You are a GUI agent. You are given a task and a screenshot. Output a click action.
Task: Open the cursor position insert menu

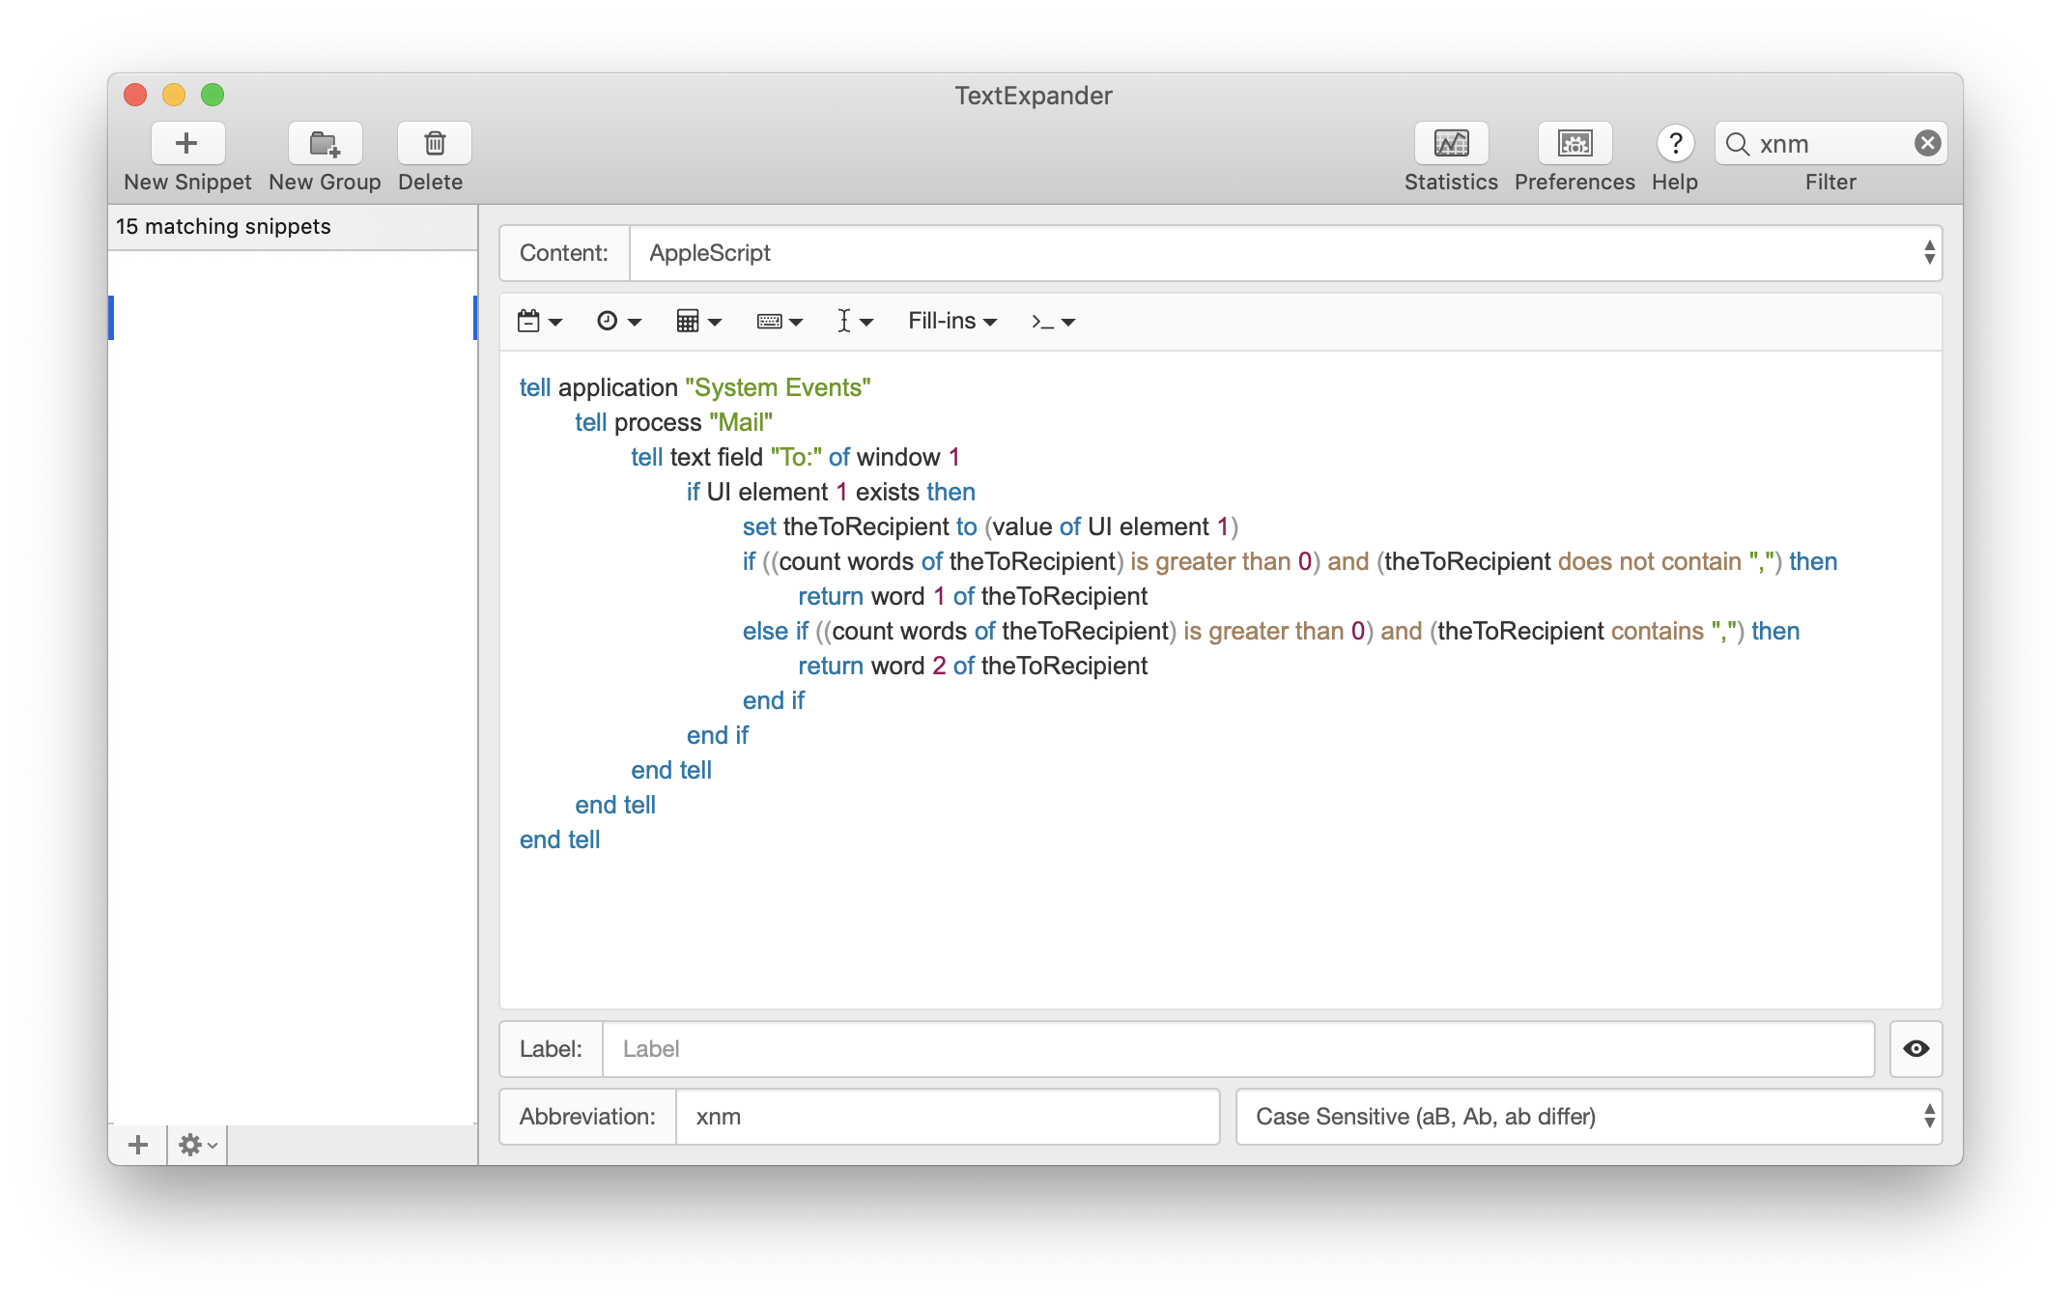click(x=854, y=321)
